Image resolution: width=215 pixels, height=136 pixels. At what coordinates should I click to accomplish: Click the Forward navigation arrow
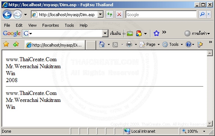pyautogui.click(x=17, y=14)
